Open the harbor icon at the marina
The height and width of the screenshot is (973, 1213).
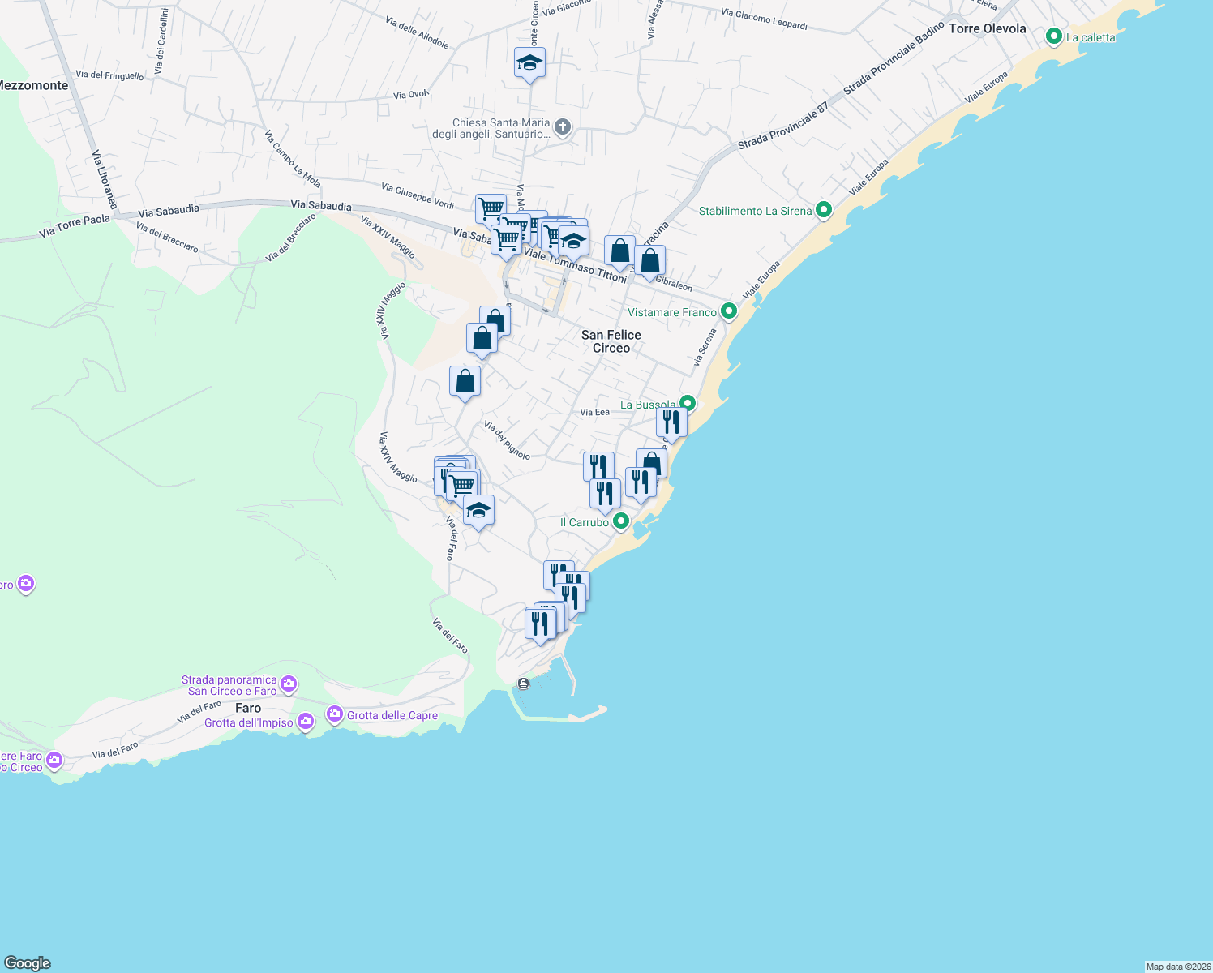tap(524, 684)
